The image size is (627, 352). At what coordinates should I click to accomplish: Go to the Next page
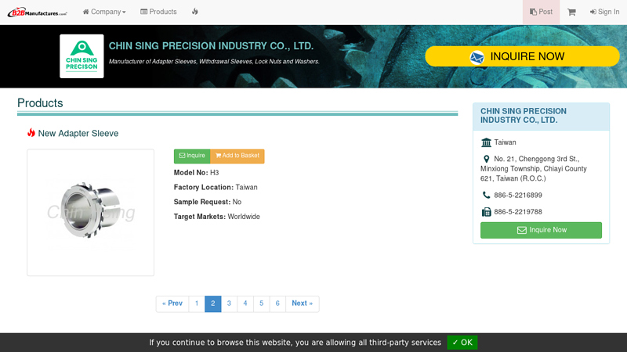point(303,304)
